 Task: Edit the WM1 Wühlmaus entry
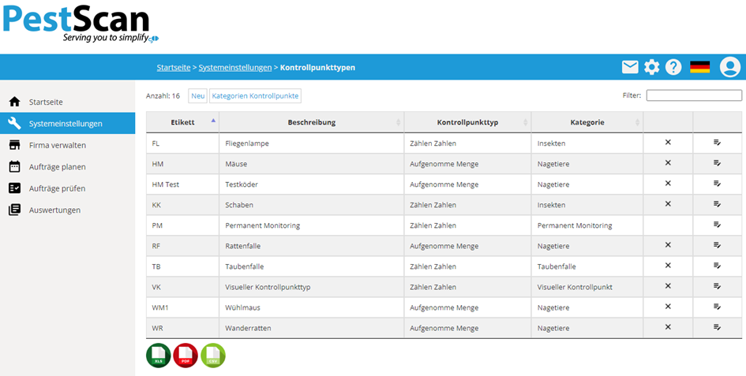(x=718, y=307)
